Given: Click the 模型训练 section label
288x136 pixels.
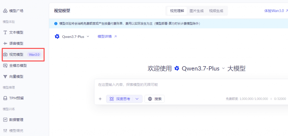Looking at the screenshot, I should point(9,109).
